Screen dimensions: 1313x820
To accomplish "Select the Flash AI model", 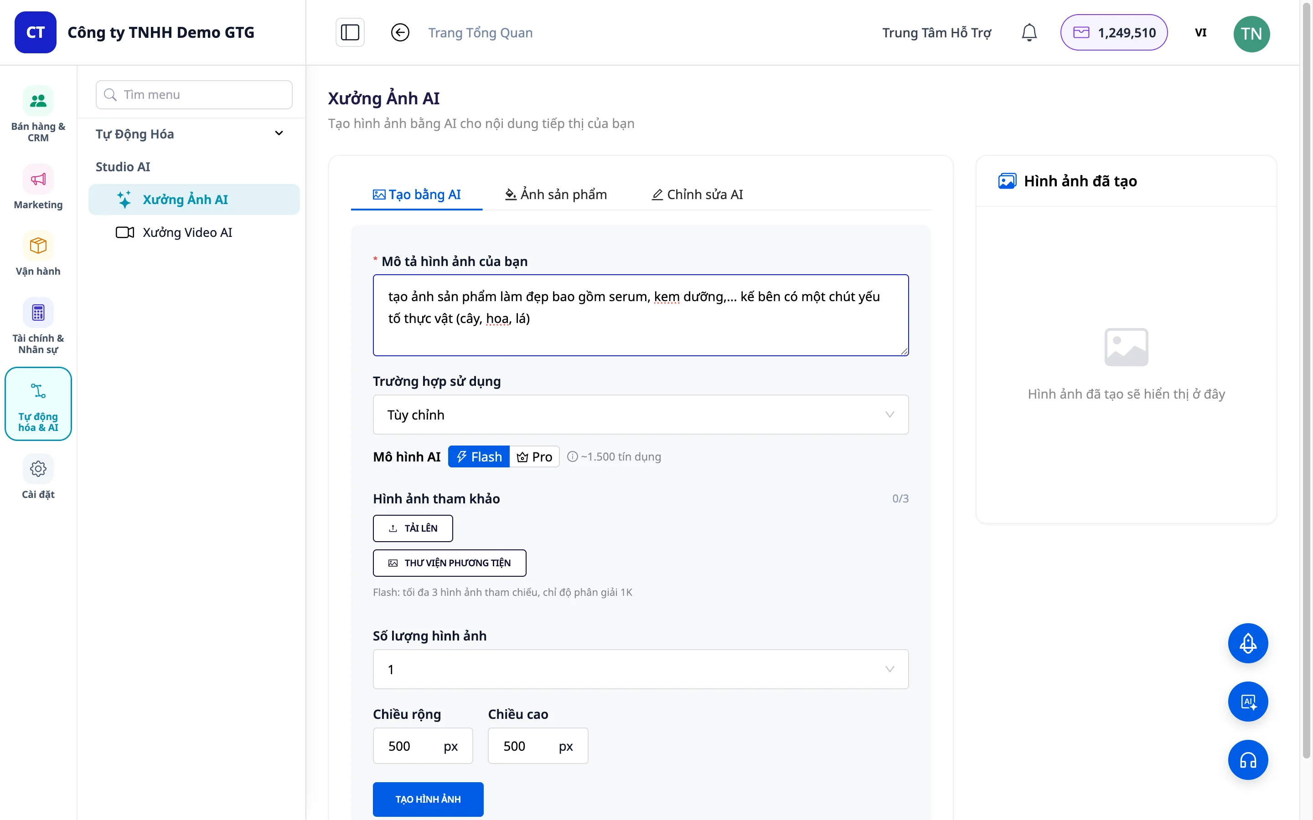I will tap(479, 456).
